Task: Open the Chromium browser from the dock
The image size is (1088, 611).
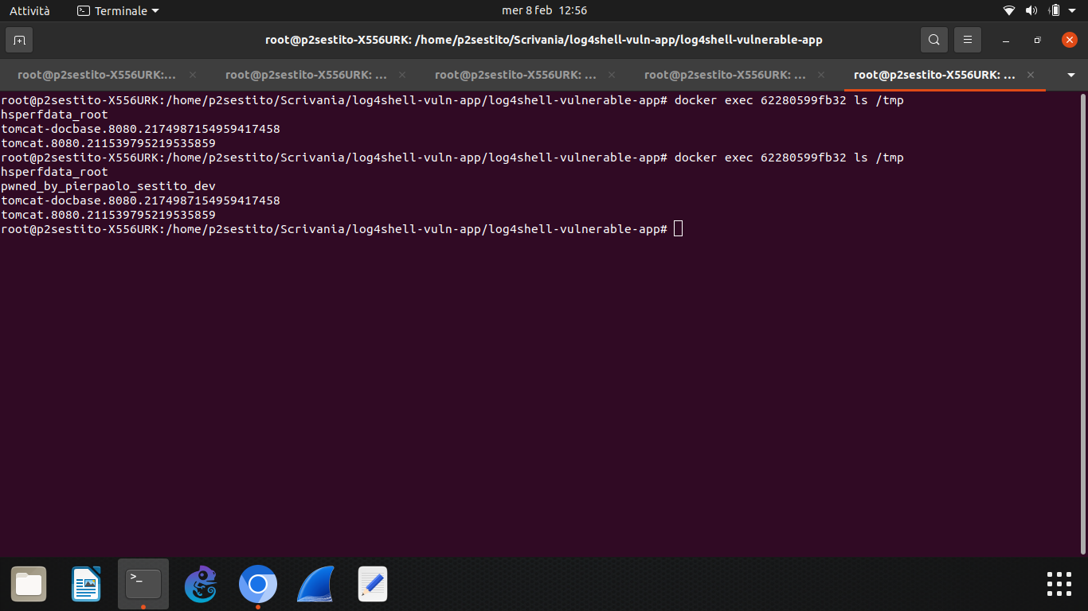Action: point(258,585)
